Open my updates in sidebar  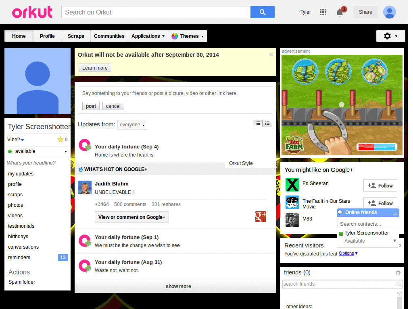(x=21, y=174)
